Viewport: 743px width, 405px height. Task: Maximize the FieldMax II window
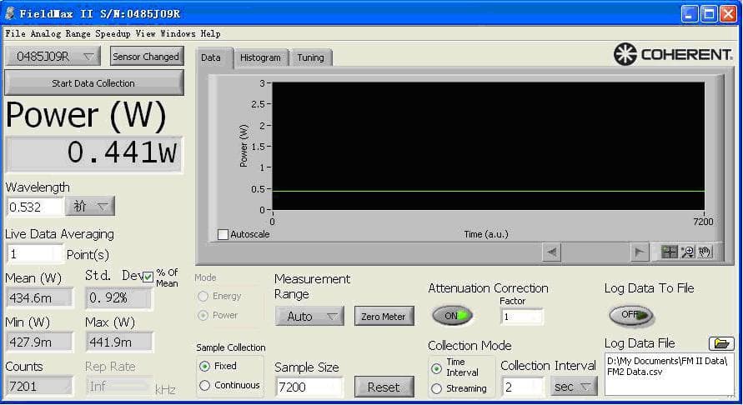[x=709, y=13]
